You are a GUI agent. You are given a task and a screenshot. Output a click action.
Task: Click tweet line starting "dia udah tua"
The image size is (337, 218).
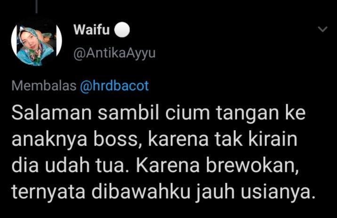tap(155, 165)
